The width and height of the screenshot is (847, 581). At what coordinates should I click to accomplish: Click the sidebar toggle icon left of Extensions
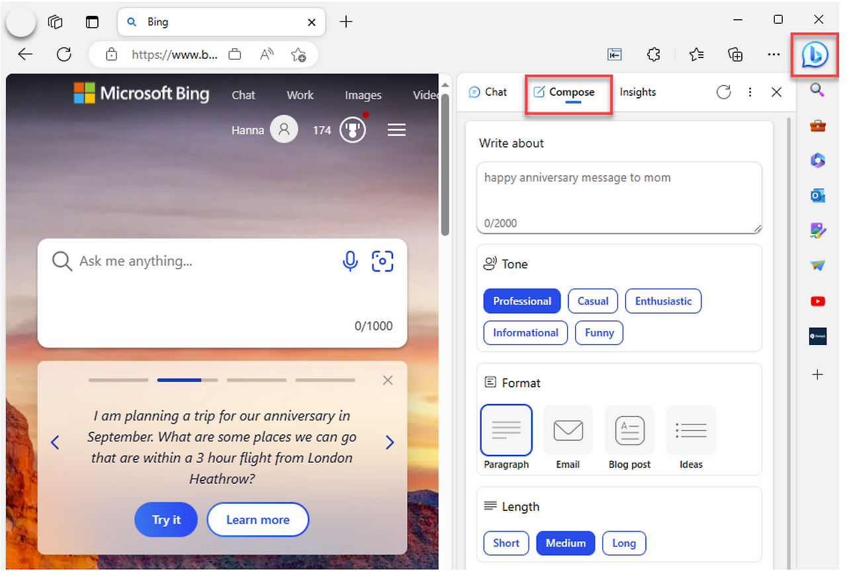615,55
